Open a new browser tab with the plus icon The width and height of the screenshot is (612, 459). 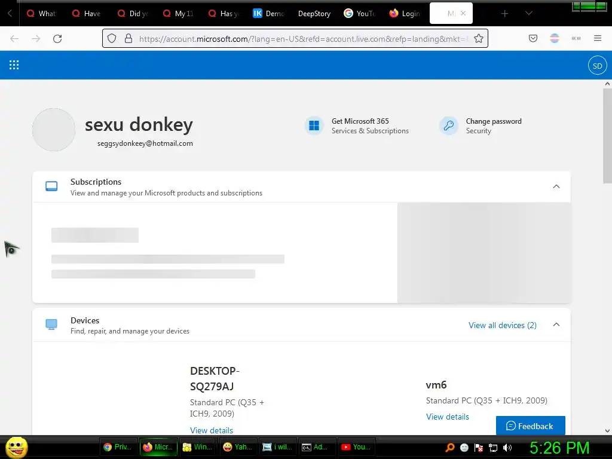click(504, 14)
